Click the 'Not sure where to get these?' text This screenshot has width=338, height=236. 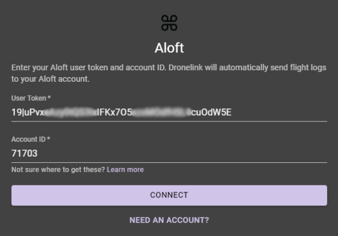[x=58, y=170]
